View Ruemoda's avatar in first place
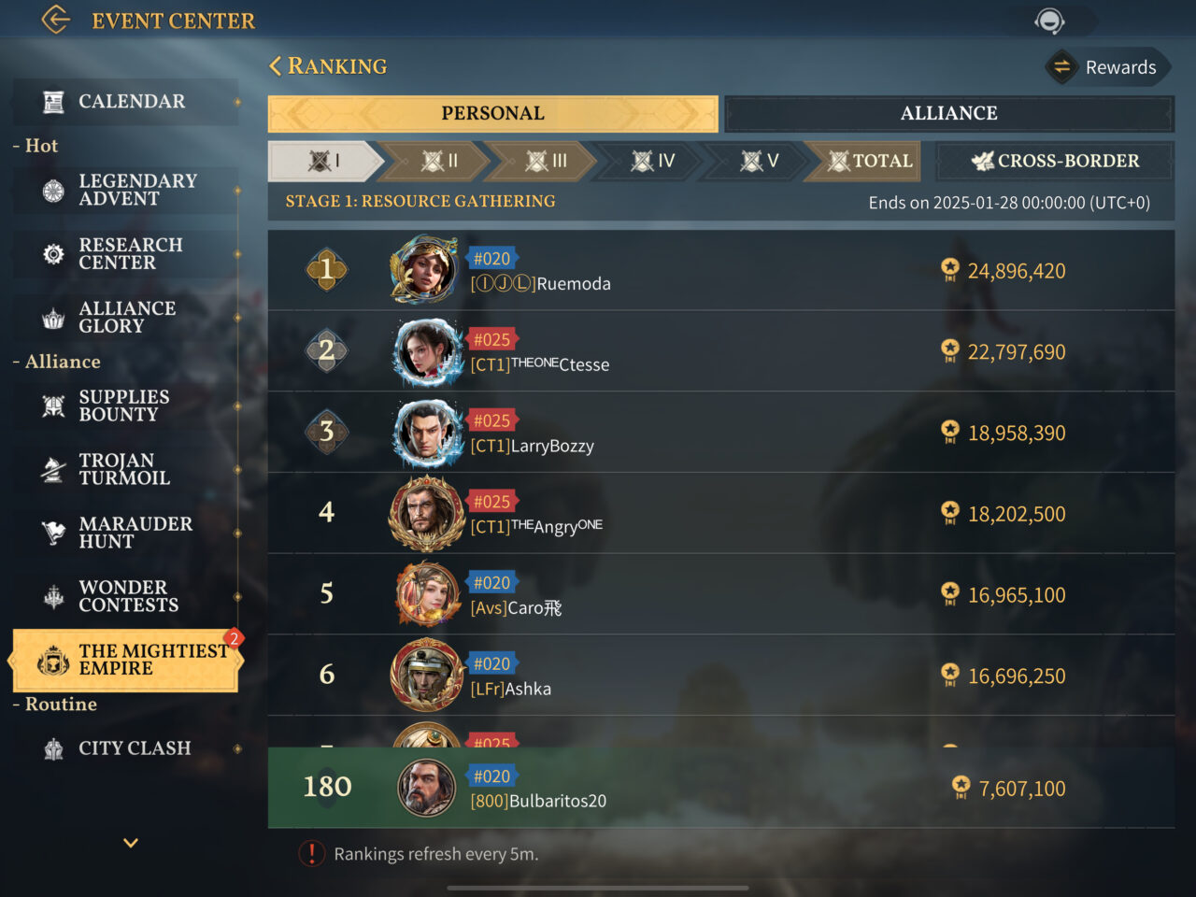Viewport: 1196px width, 897px height. (x=425, y=269)
